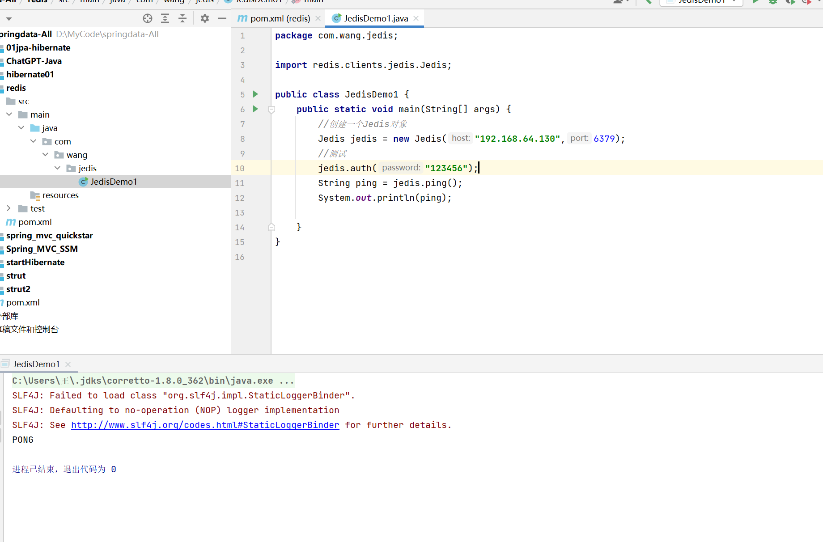Run main method from line 6 gutter
This screenshot has height=542, width=823.
point(255,109)
